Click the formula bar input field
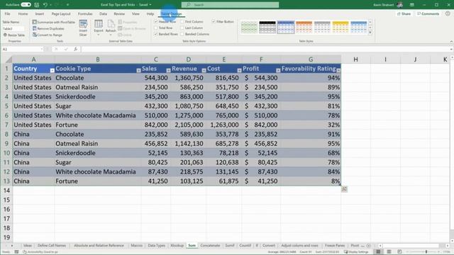 [x=265, y=49]
